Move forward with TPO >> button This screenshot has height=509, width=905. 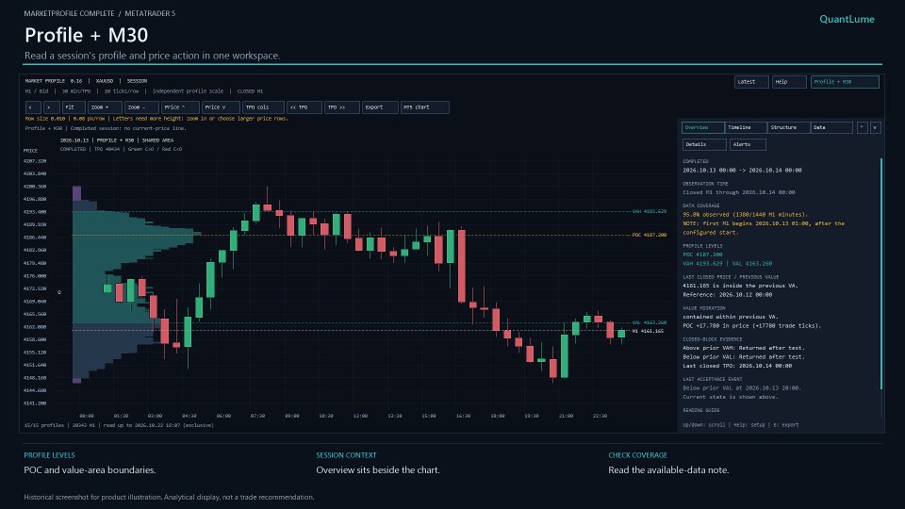[x=341, y=107]
